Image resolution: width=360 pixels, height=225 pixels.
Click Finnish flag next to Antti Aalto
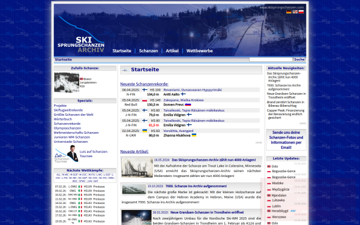[x=183, y=94]
